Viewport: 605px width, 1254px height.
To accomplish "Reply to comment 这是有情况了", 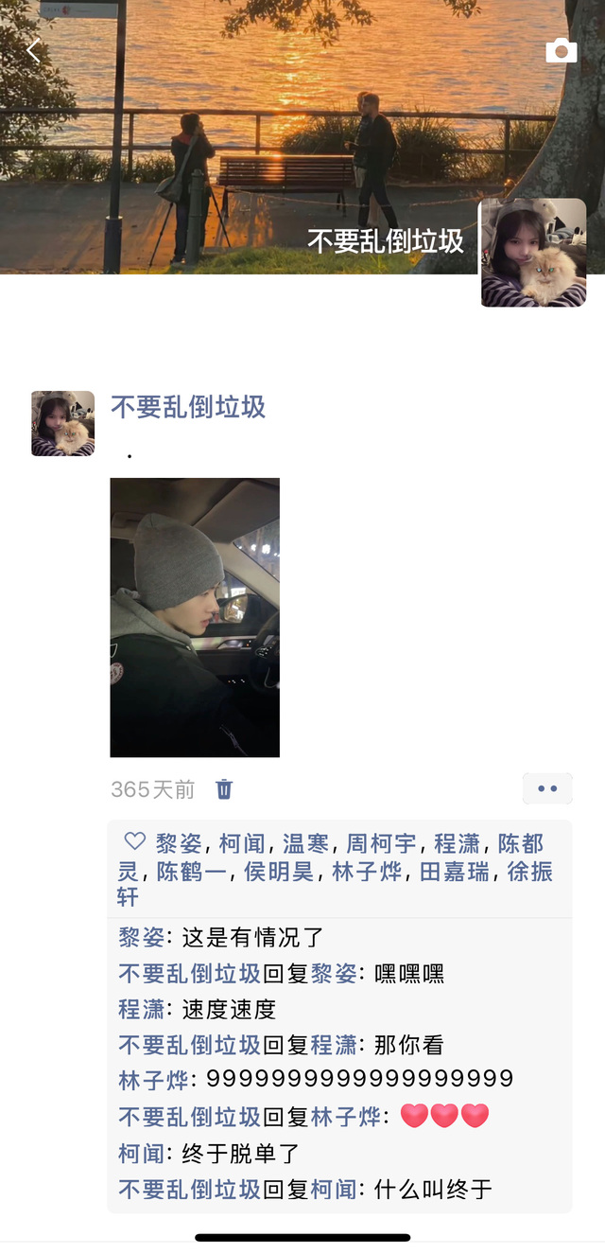I will tap(253, 938).
